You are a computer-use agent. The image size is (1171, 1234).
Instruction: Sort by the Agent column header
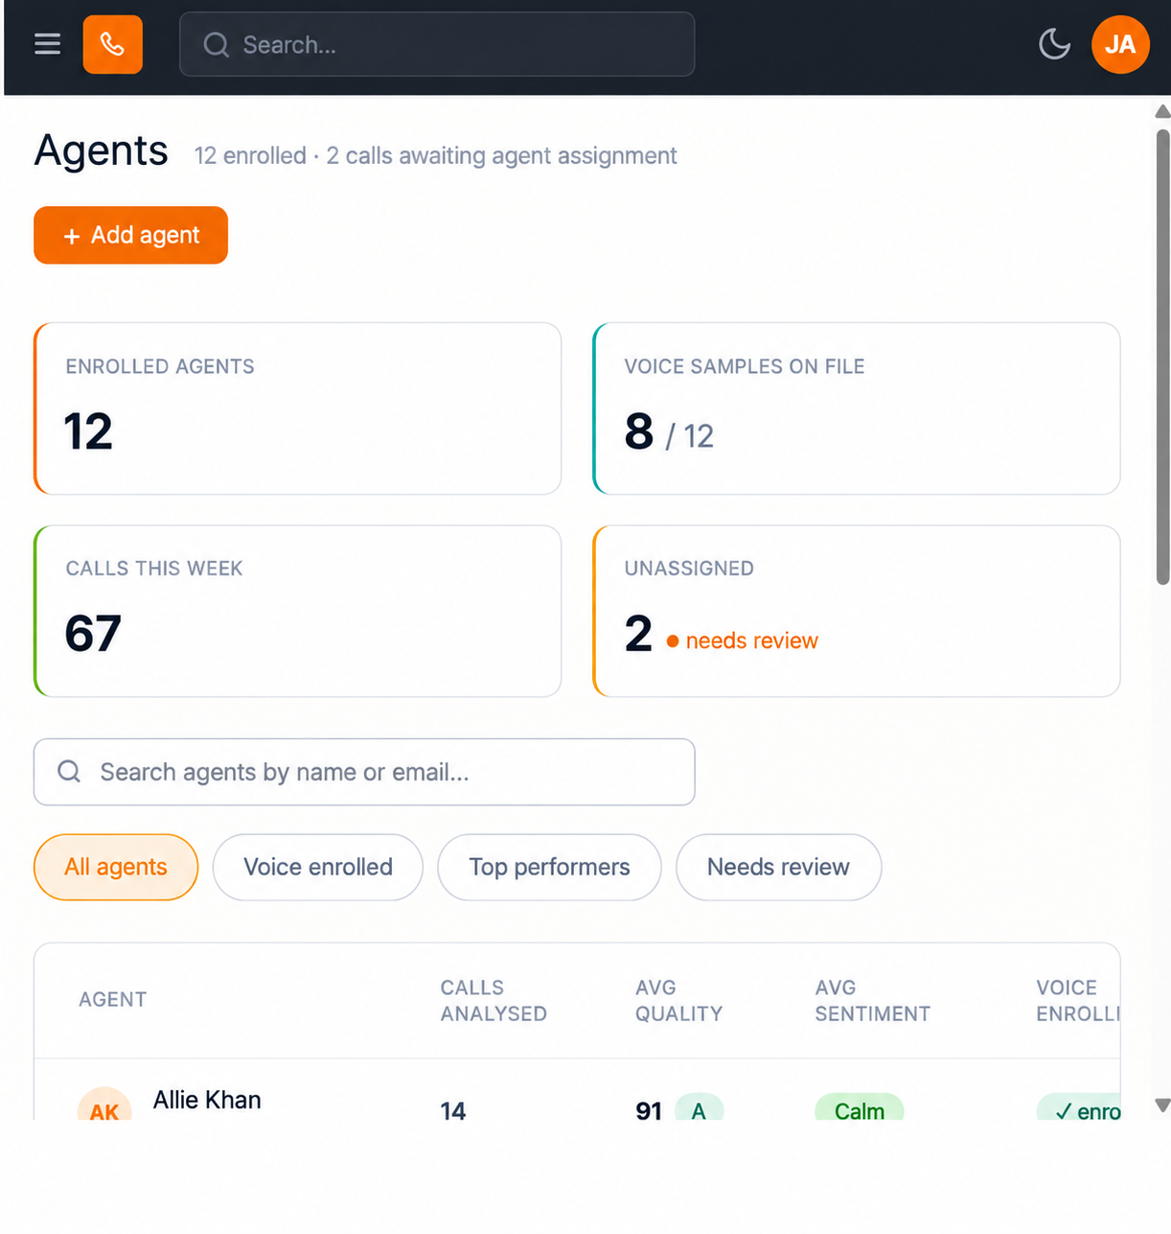(113, 999)
